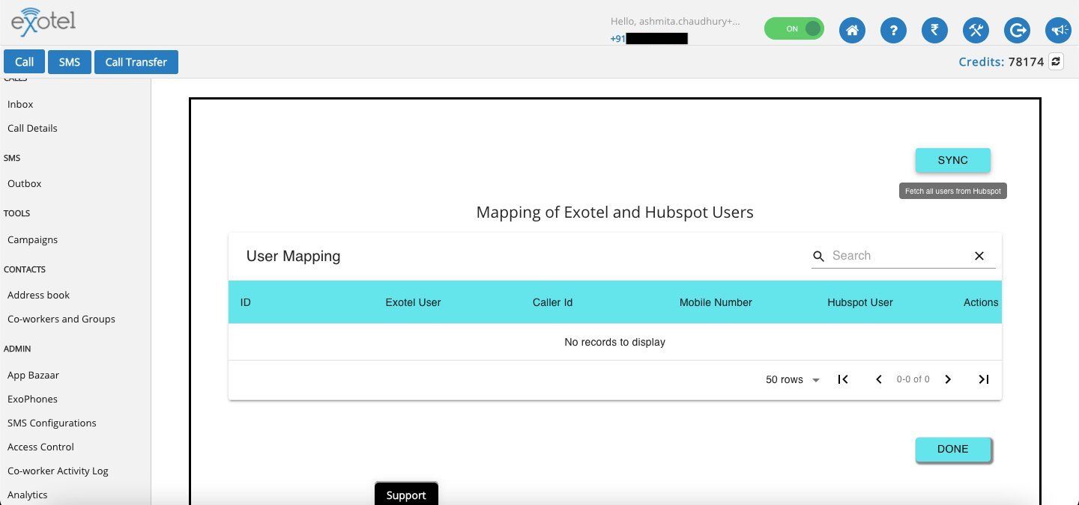Viewport: 1079px width, 505px height.
Task: Click the Mobile Number column header
Action: [716, 302]
